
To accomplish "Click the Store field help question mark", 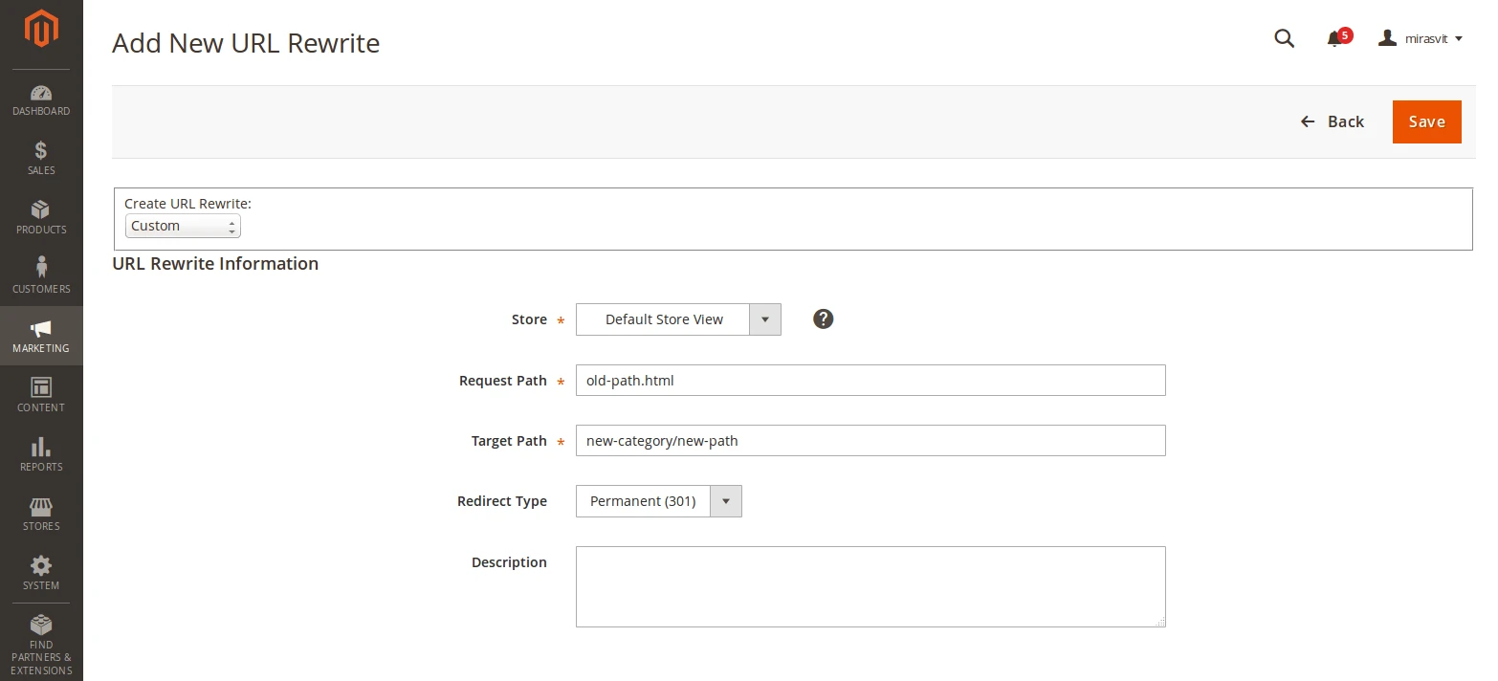I will (x=823, y=319).
